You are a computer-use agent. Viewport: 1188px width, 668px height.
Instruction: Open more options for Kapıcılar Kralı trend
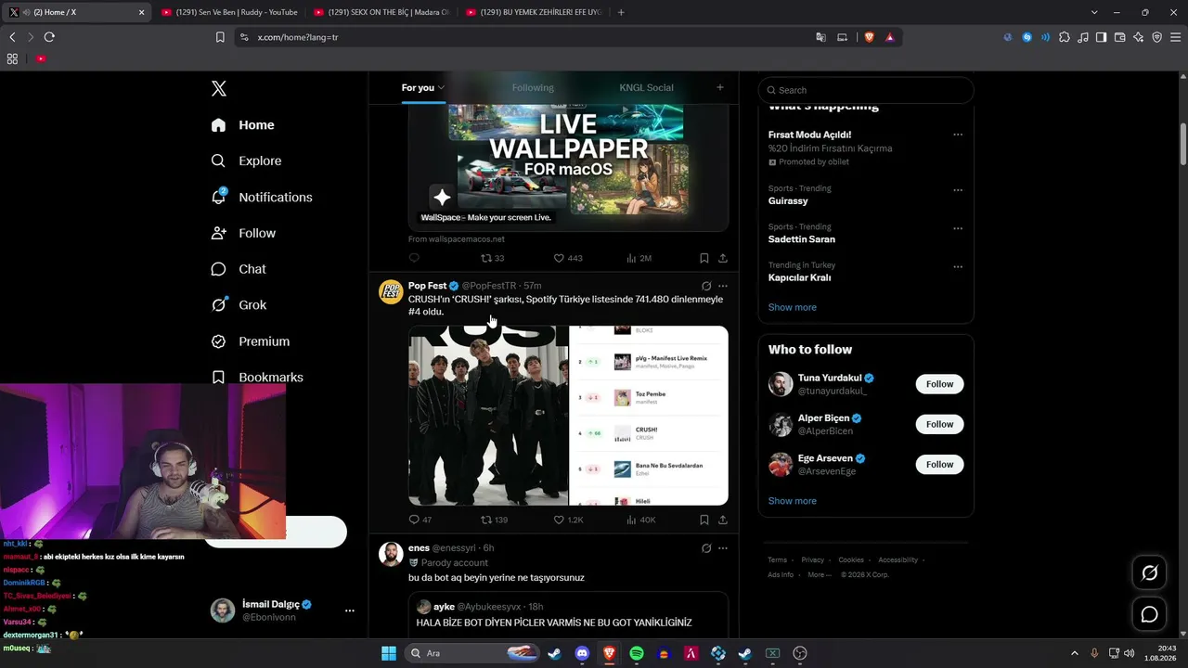958,267
